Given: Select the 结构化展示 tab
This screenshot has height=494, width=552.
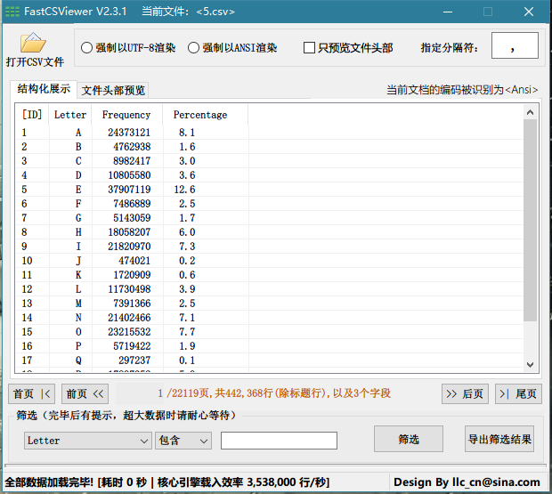Looking at the screenshot, I should [x=44, y=89].
